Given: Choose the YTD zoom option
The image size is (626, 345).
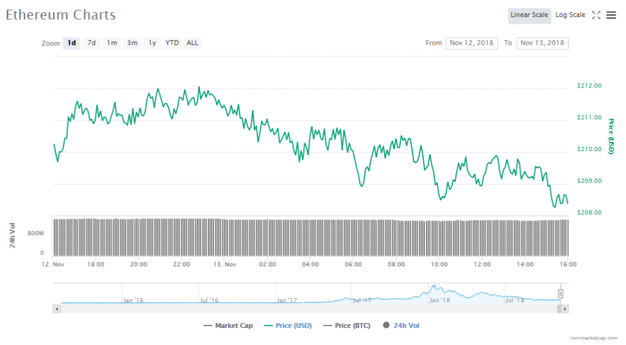Looking at the screenshot, I should (172, 43).
